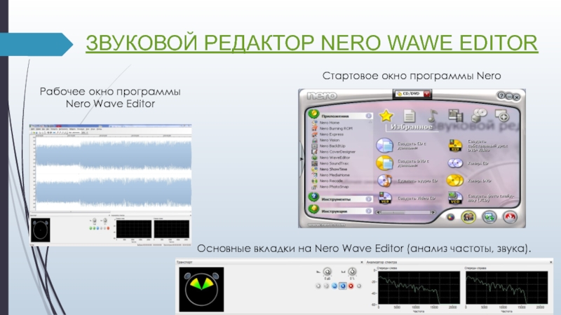Click the Спереди слева spectrum graph
Image resolution: width=561 pixels, height=315 pixels.
tap(419, 288)
